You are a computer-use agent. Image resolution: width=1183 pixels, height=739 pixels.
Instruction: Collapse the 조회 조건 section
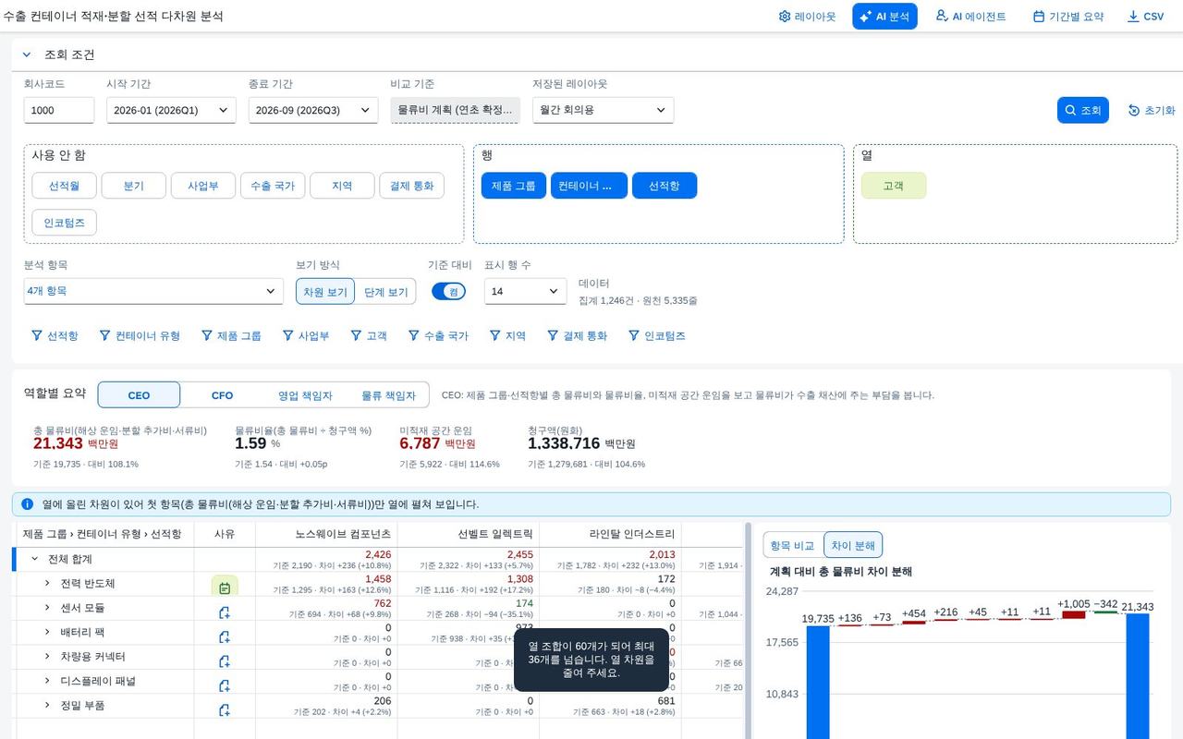click(x=27, y=55)
